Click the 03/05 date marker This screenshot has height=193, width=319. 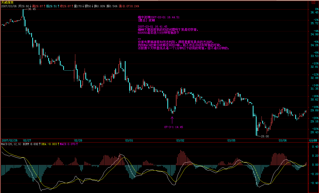[x=231, y=141]
